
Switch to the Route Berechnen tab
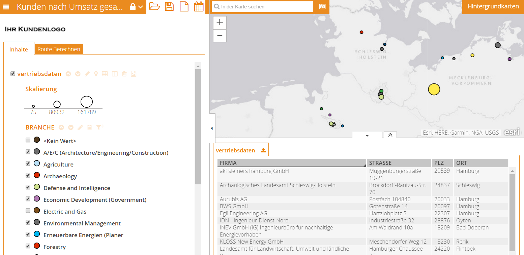pos(59,49)
